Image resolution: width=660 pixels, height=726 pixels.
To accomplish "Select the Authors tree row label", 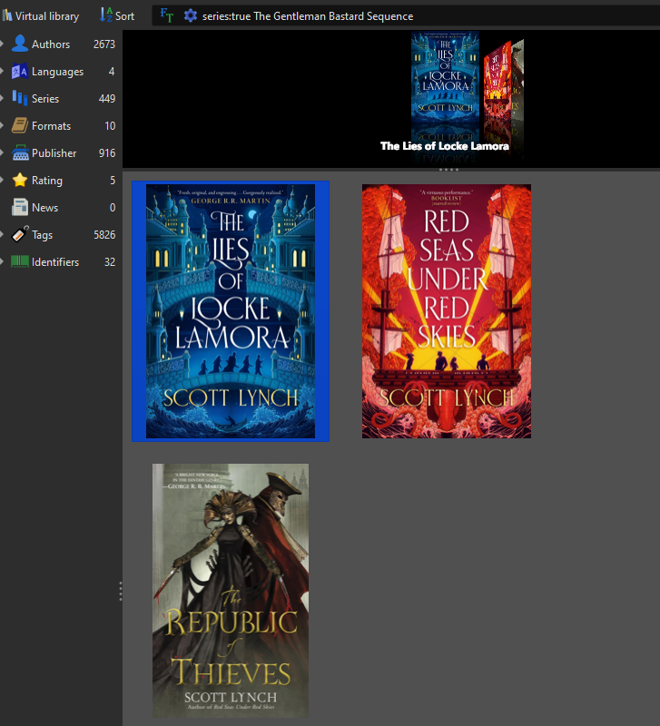I will (51, 44).
